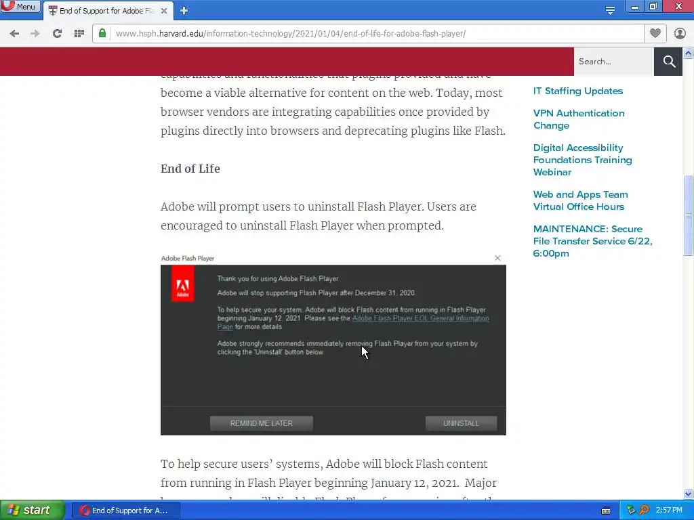
Task: Click the End of Life heading
Action: [x=190, y=169]
